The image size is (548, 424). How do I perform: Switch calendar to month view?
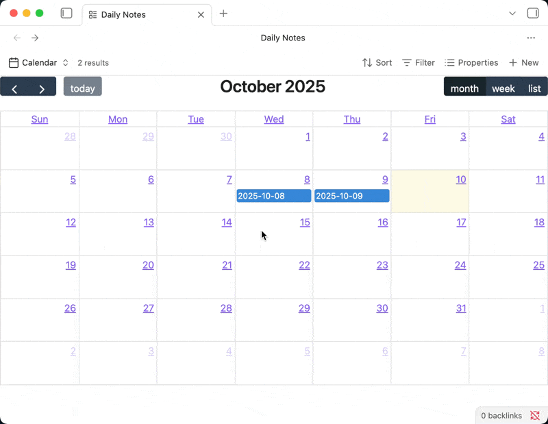click(x=464, y=88)
